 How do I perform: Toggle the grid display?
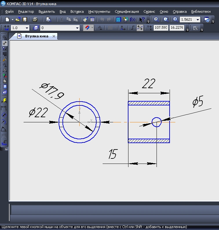[110, 28]
